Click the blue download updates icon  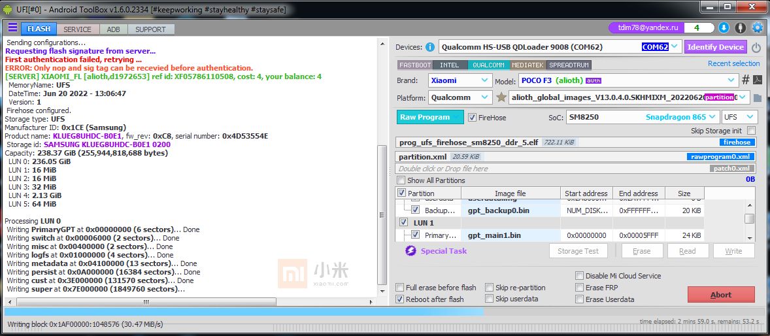click(724, 28)
